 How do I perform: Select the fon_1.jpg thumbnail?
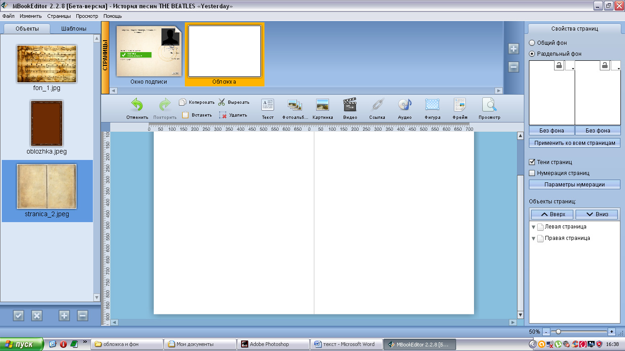tap(47, 64)
